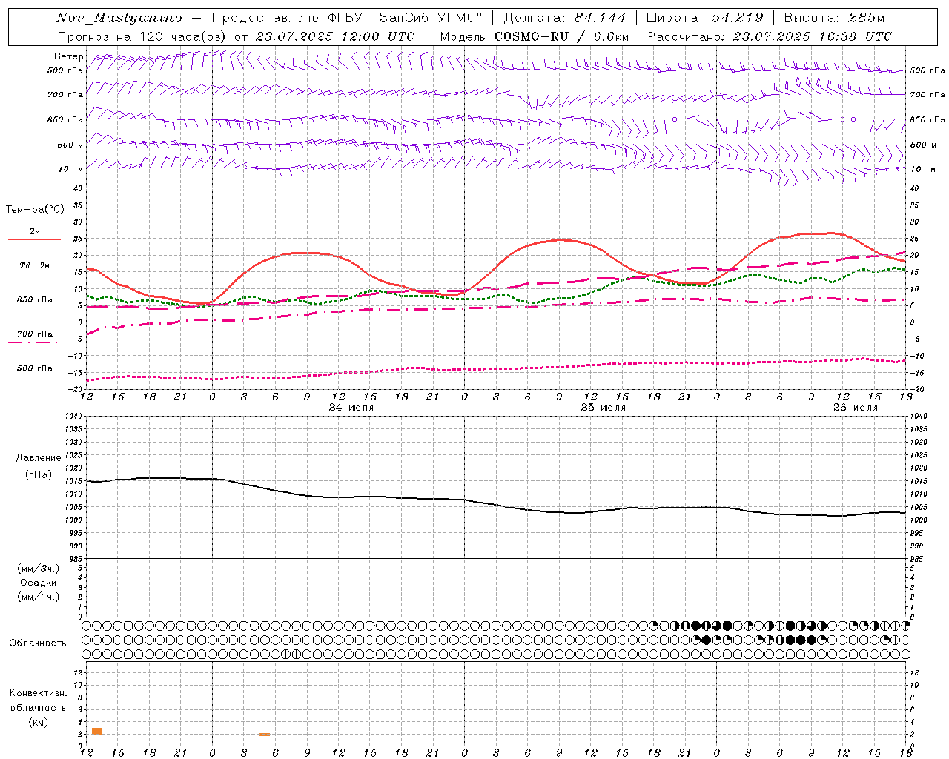This screenshot has height=759, width=949.
Task: Click the 'Ветер' wind panel label
Action: point(68,56)
